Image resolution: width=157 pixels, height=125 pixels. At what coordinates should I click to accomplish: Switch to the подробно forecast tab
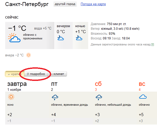pyautogui.click(x=36, y=74)
